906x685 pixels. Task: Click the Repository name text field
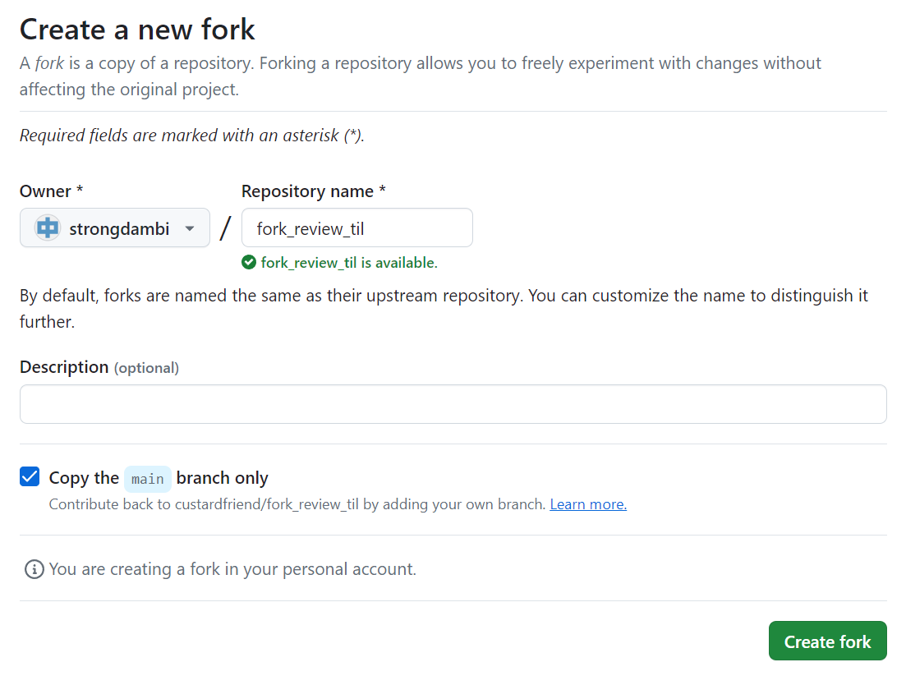pos(356,228)
